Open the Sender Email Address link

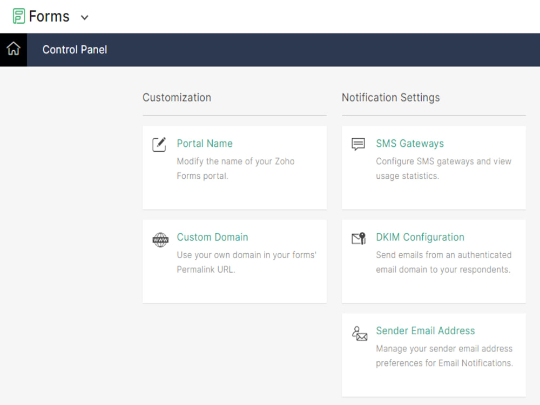[x=426, y=330]
